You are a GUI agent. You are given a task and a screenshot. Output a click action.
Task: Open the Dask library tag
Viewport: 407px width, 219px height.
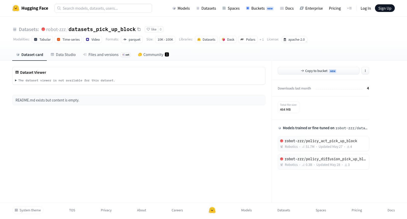[x=228, y=39]
